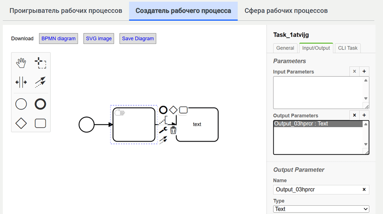Switch to the Input/Output properties tab
The image size is (383, 214).
316,48
